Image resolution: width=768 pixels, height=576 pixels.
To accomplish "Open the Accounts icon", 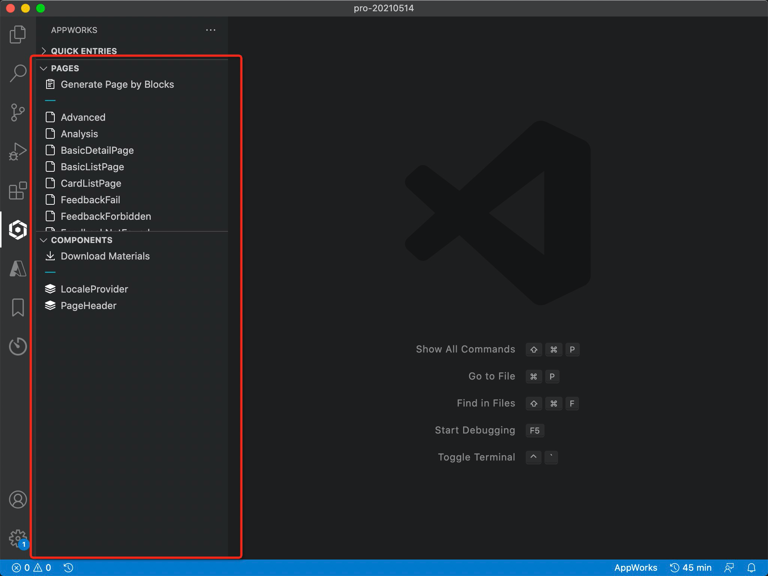I will point(18,499).
